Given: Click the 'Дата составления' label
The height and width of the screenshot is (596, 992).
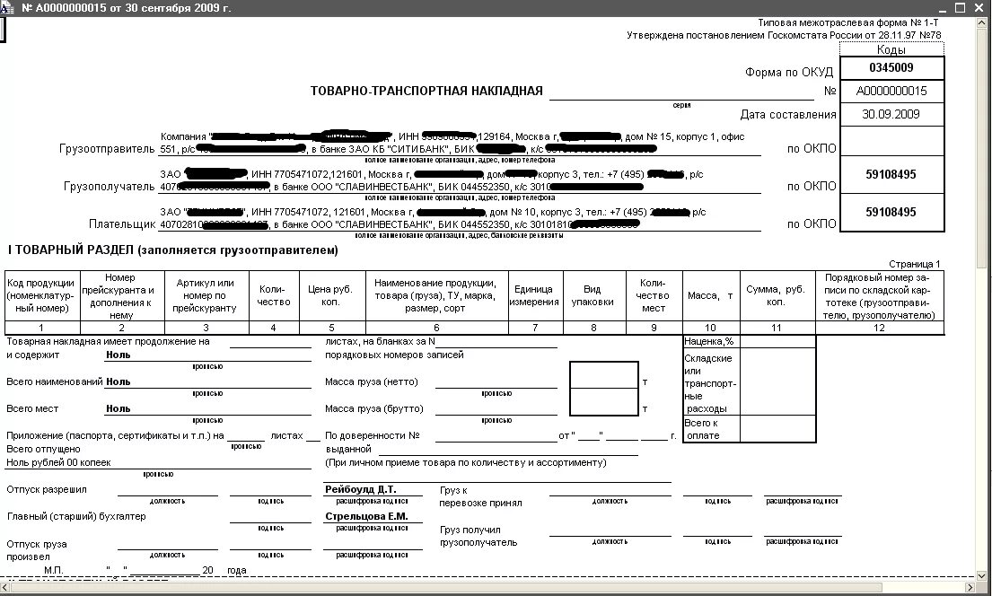Looking at the screenshot, I should 787,115.
